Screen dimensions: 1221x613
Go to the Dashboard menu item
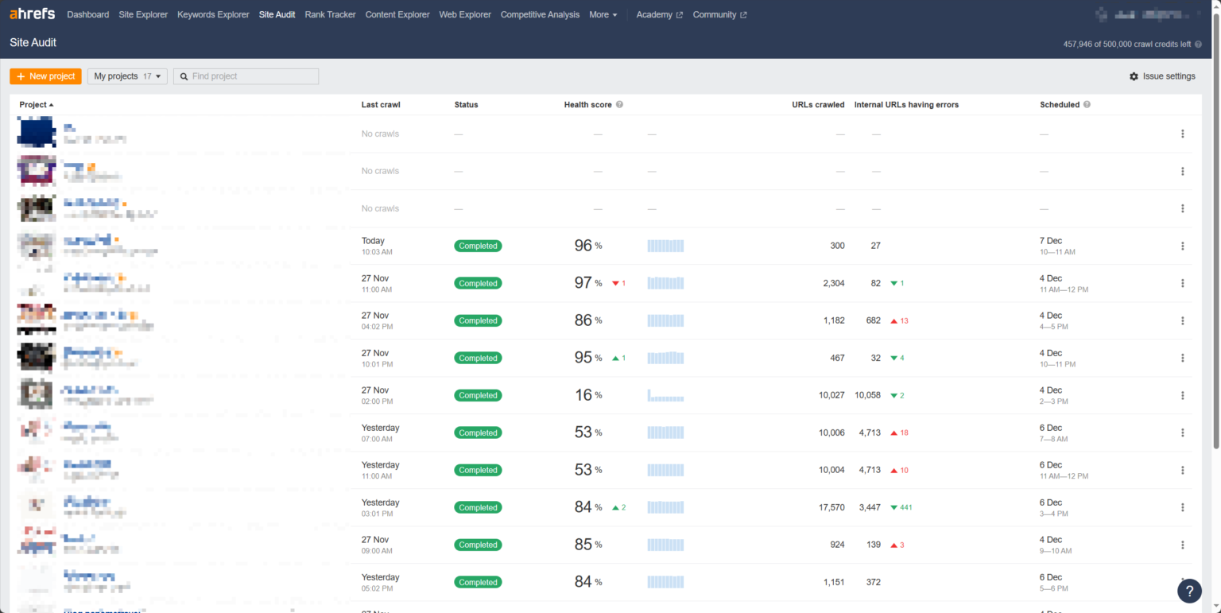[87, 14]
